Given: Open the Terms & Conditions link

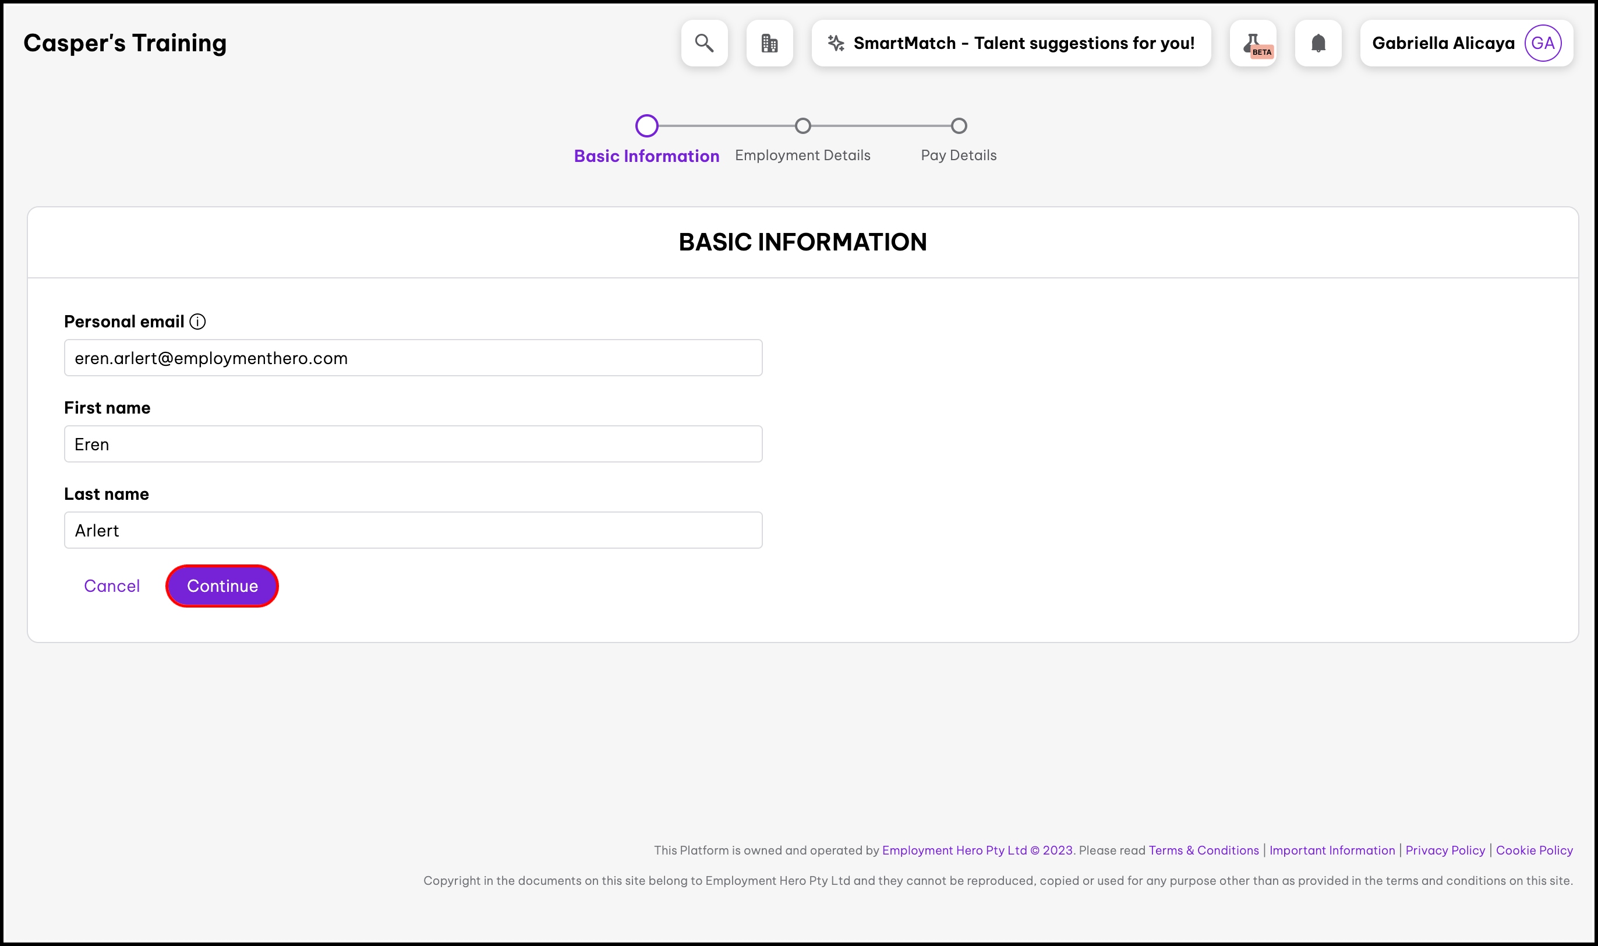Looking at the screenshot, I should pyautogui.click(x=1203, y=850).
